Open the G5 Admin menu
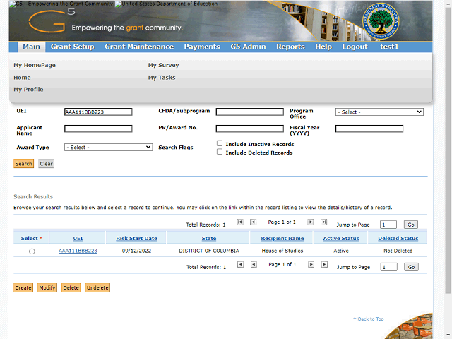The image size is (452, 339). click(x=248, y=47)
